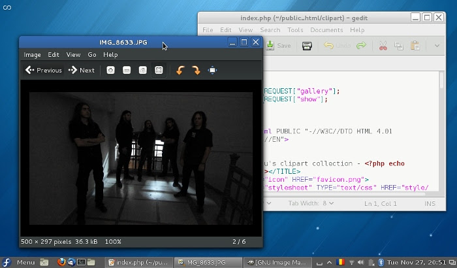Image resolution: width=457 pixels, height=268 pixels.
Task: Open gedit File menu
Action: 208,30
